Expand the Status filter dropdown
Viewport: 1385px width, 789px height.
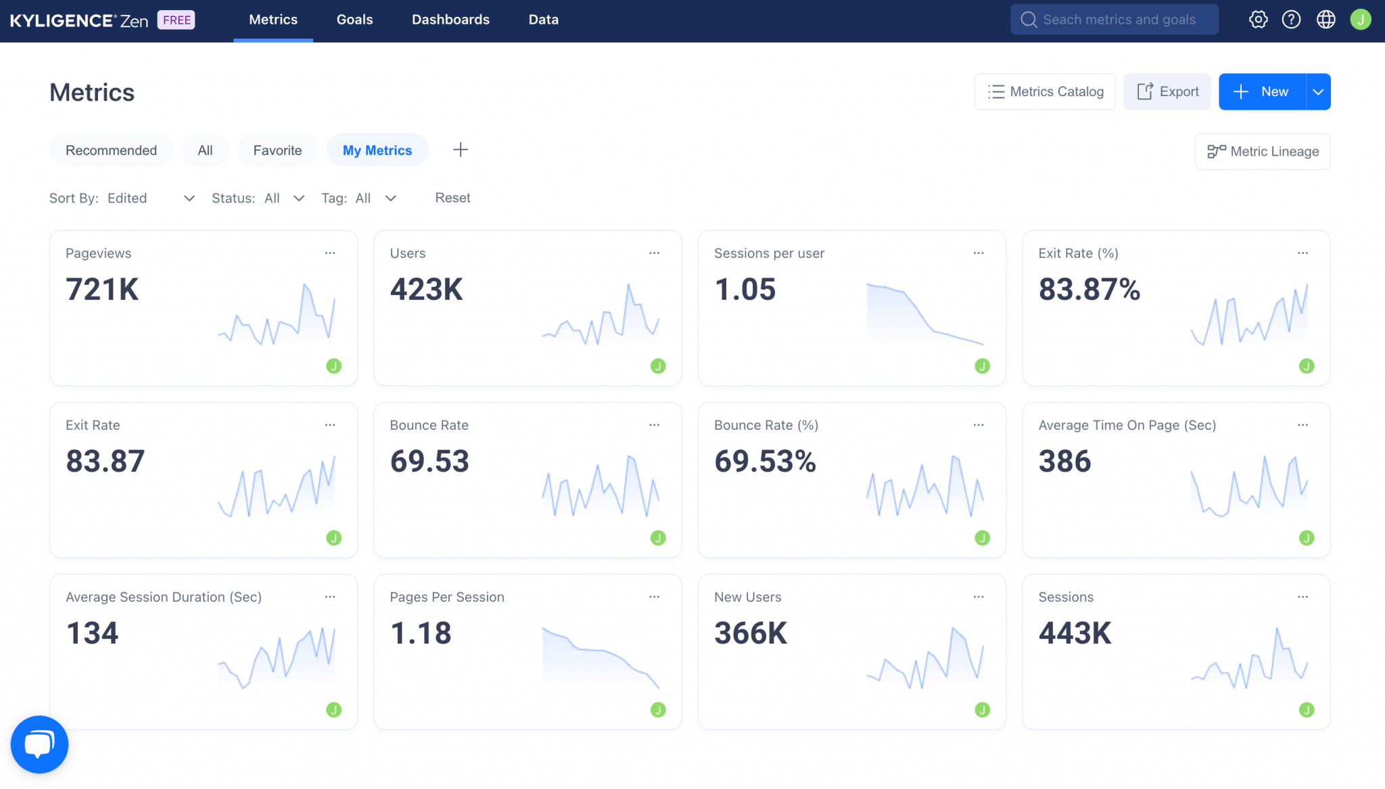(x=284, y=198)
